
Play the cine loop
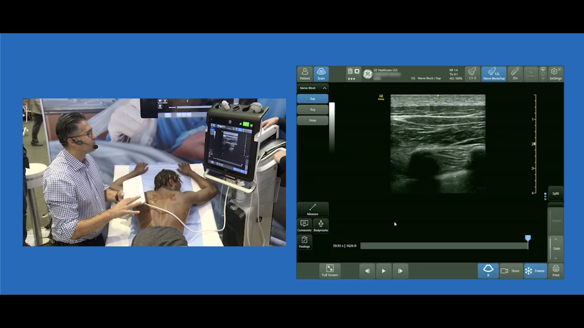click(384, 271)
